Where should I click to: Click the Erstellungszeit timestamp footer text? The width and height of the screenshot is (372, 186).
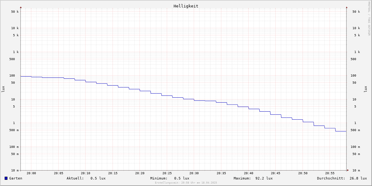click(x=186, y=183)
